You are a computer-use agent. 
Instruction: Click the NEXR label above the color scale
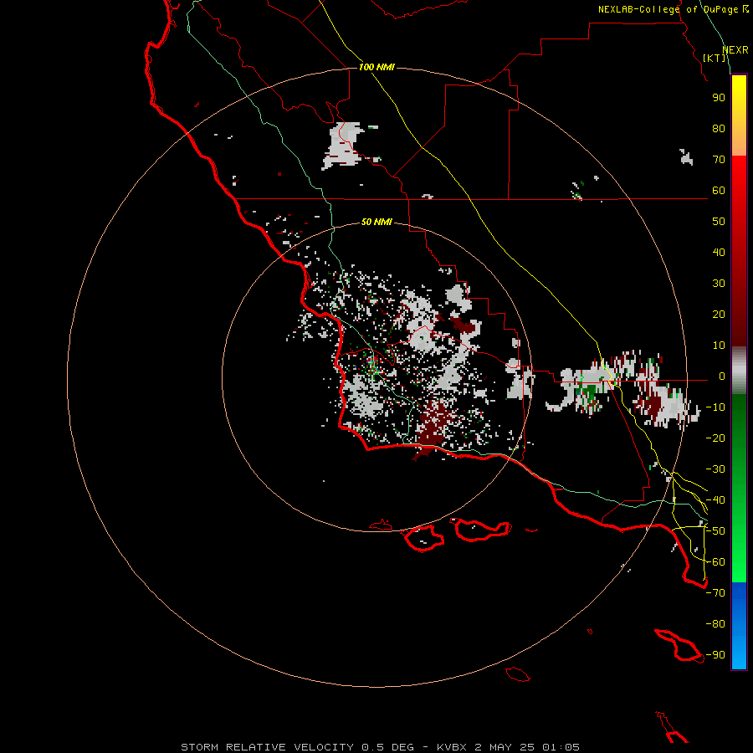735,50
